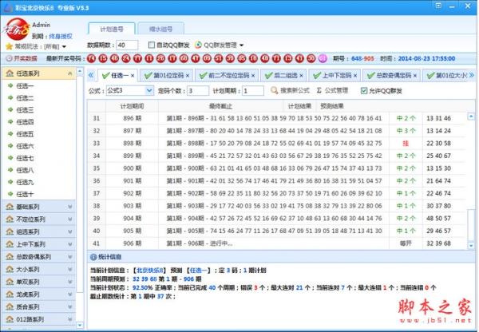
Task: Close the 任选一 tab
Action: click(x=133, y=76)
